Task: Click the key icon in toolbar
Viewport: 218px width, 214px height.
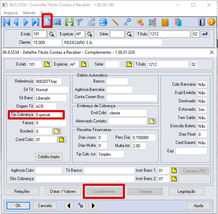Action: tap(127, 22)
